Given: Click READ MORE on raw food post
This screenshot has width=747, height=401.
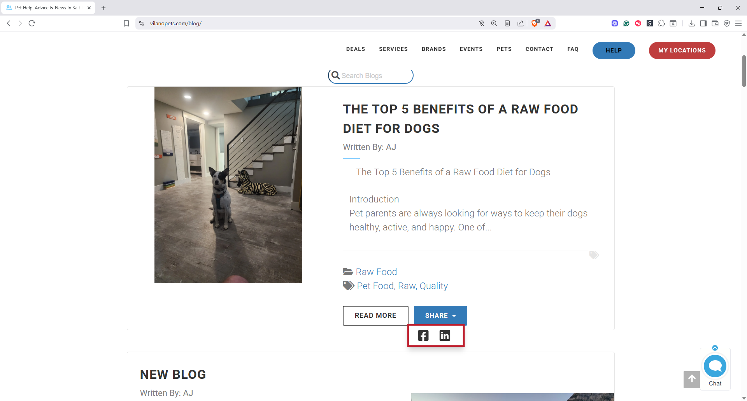Looking at the screenshot, I should pyautogui.click(x=375, y=316).
